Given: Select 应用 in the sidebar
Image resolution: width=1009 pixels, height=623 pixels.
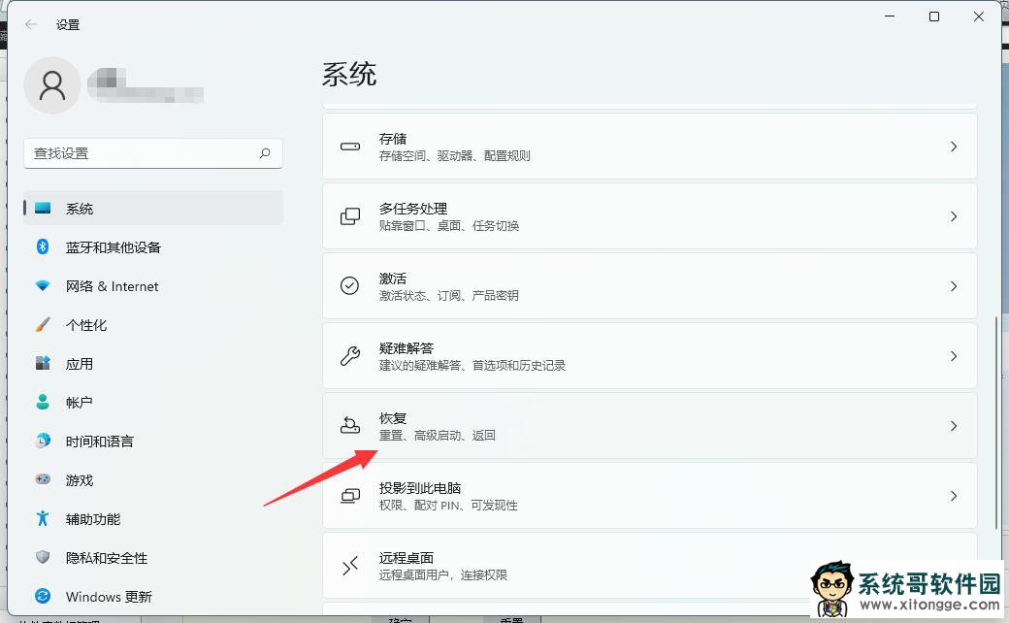Looking at the screenshot, I should (x=153, y=364).
